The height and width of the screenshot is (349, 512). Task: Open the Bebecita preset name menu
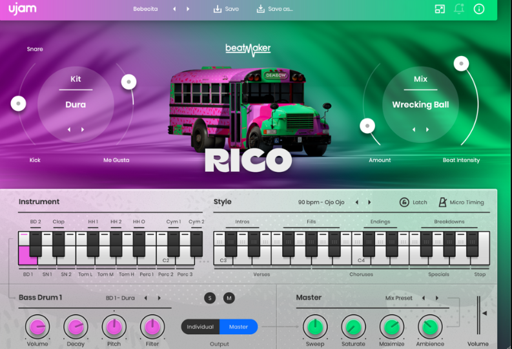[145, 9]
